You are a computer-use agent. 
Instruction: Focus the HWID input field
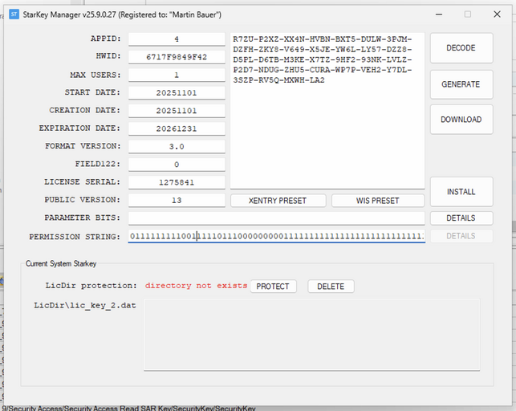177,57
